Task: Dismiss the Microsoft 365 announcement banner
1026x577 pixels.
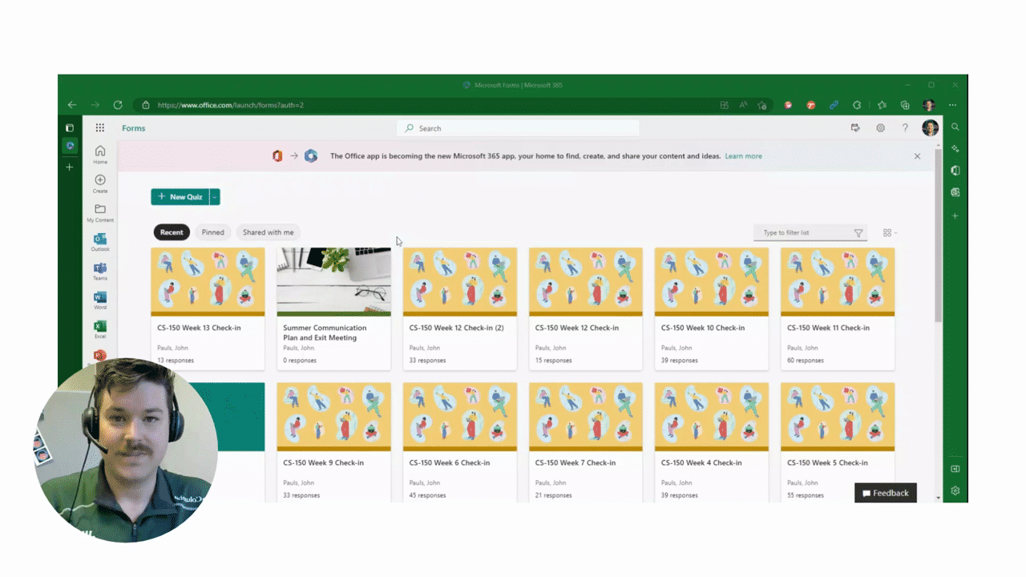Action: coord(917,156)
